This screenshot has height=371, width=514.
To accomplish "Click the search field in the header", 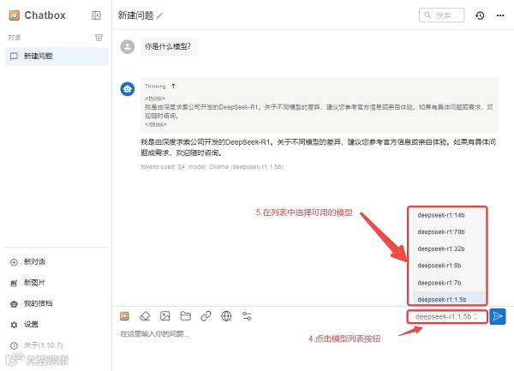I will [441, 15].
